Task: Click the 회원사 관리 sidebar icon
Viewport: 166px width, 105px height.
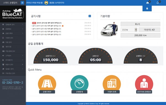Action: 3,64
